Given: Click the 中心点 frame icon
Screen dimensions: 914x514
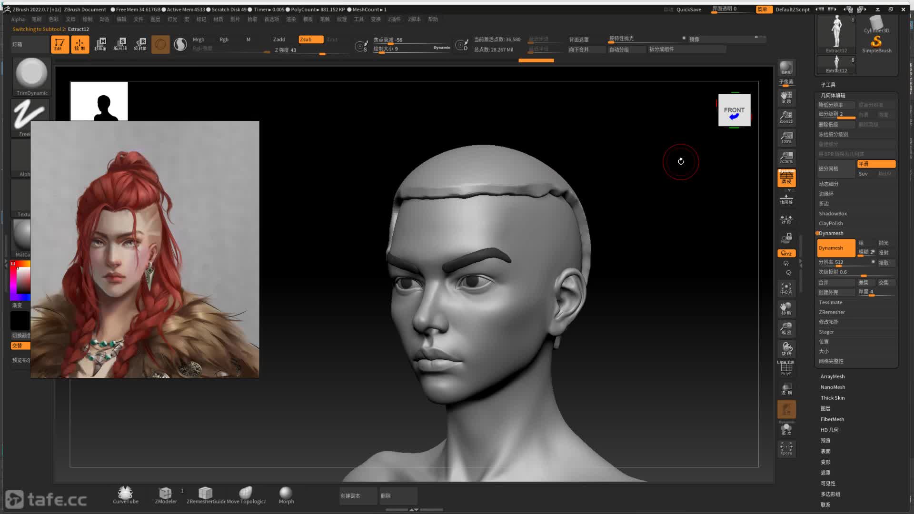Looking at the screenshot, I should 786,288.
